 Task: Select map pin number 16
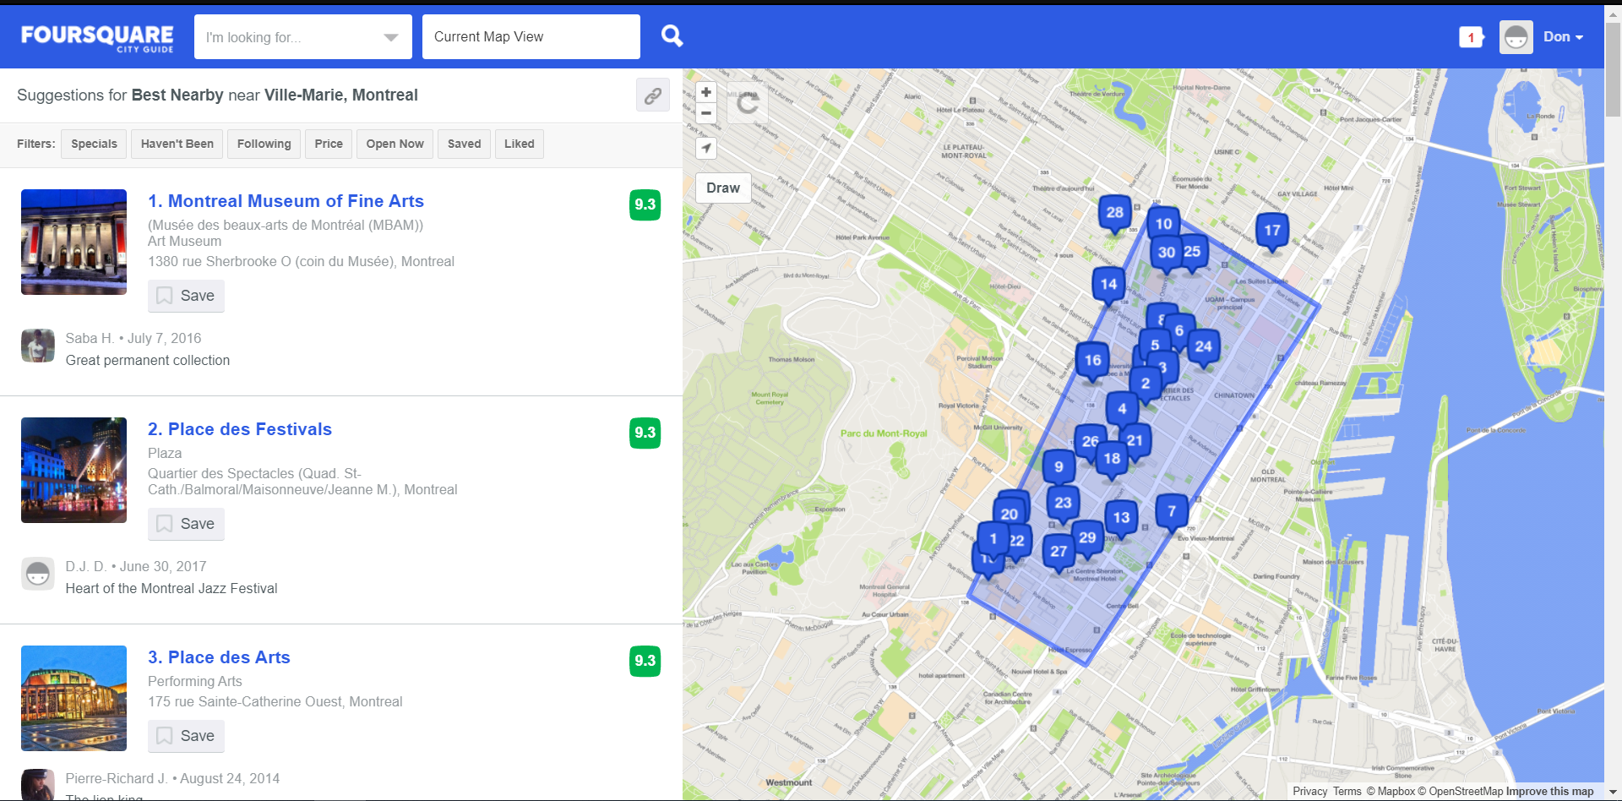click(x=1092, y=361)
